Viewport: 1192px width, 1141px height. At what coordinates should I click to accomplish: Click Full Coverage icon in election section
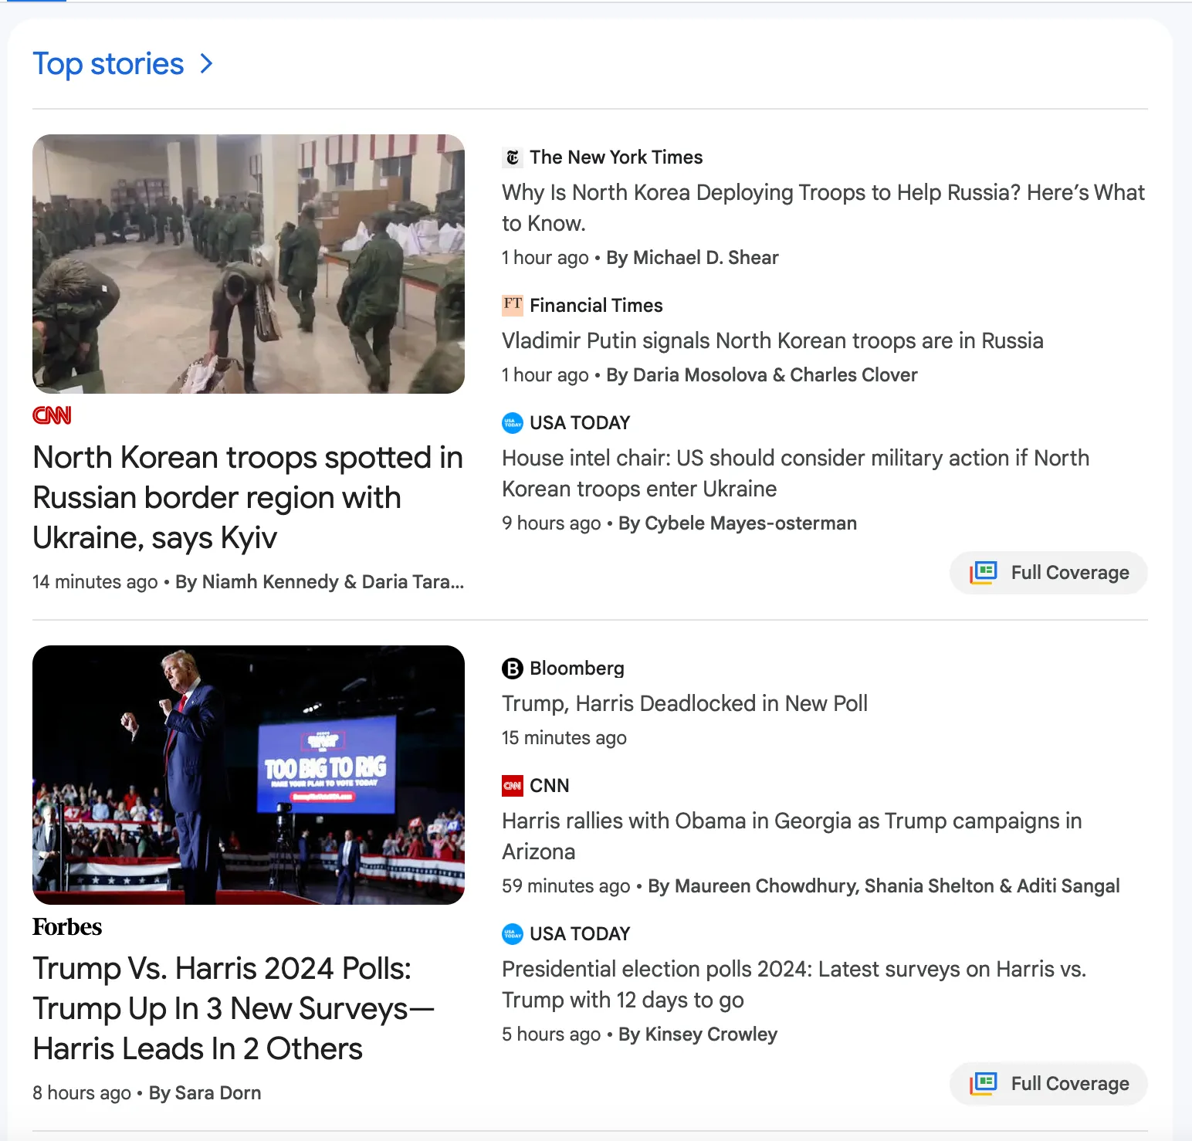984,1084
